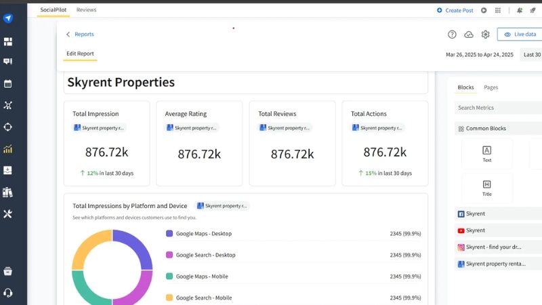Viewport: 542px width, 305px height.
Task: Open the circular target icon in sidebar
Action: (x=7, y=127)
